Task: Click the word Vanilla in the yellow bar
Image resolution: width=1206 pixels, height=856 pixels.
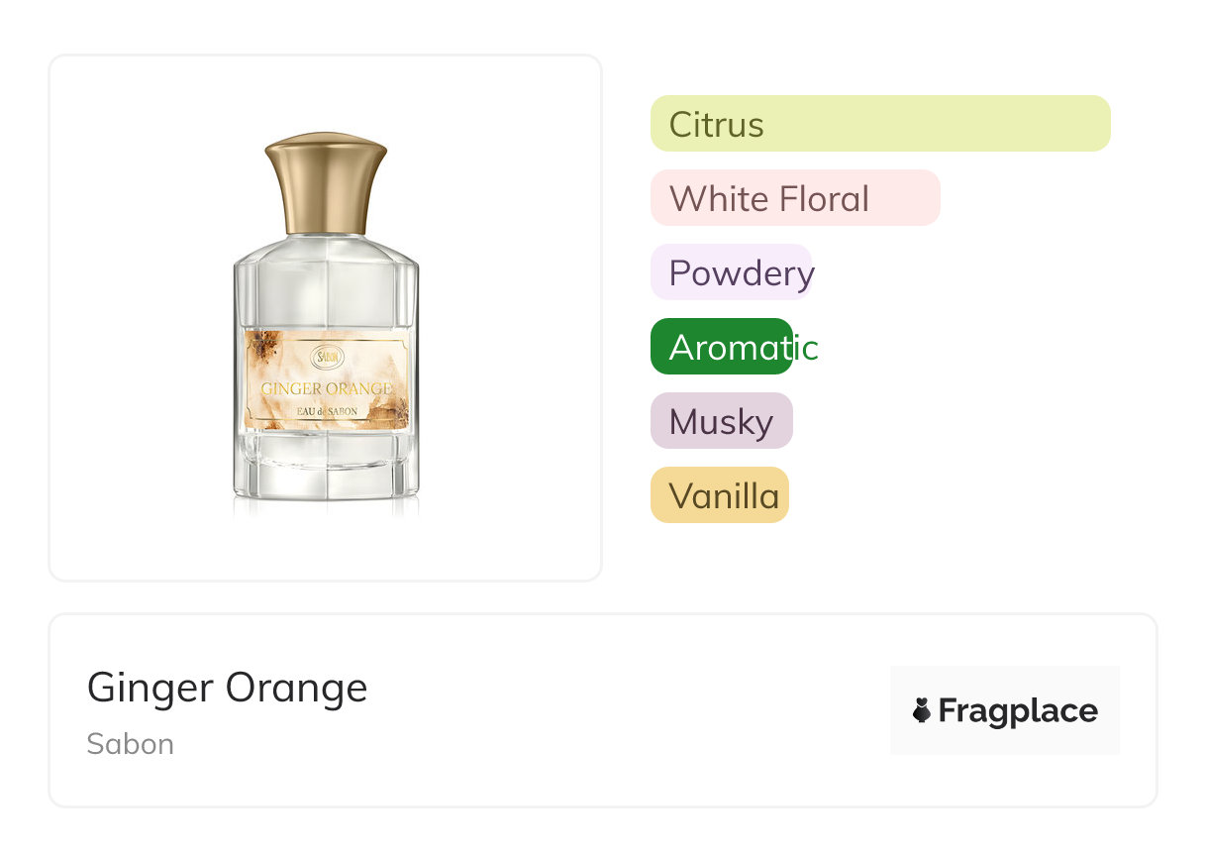Action: pos(724,495)
